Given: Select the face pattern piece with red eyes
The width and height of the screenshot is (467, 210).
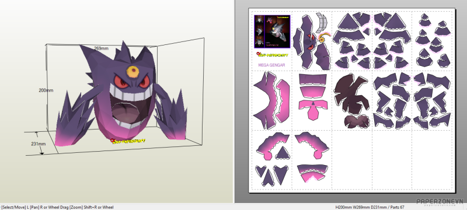Looking at the screenshot, I should click(x=308, y=42).
